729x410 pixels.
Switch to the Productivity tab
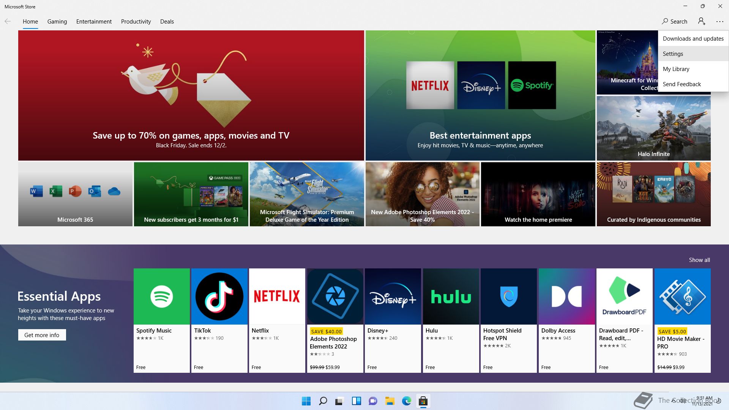[136, 22]
